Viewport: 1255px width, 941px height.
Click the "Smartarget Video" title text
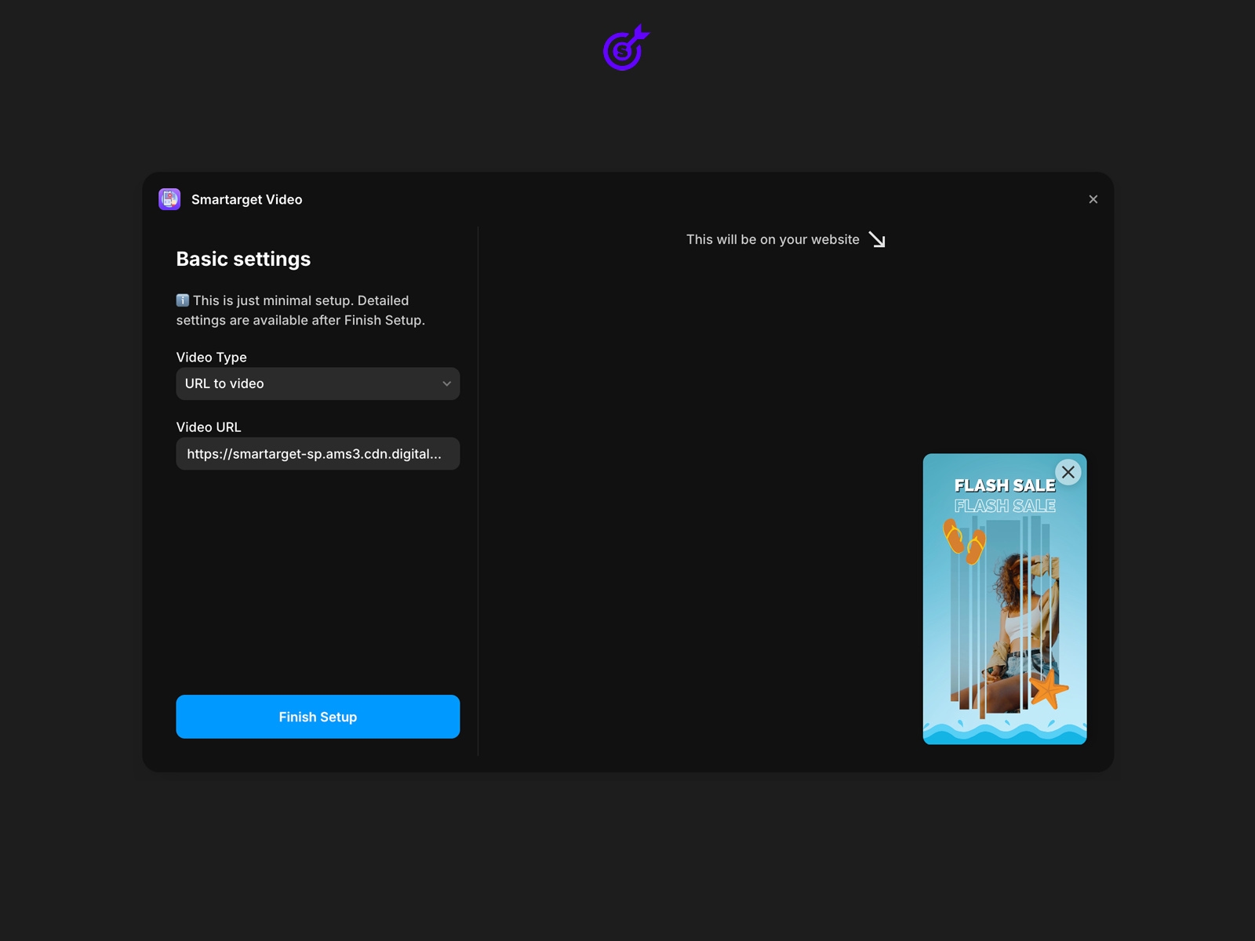click(x=247, y=199)
